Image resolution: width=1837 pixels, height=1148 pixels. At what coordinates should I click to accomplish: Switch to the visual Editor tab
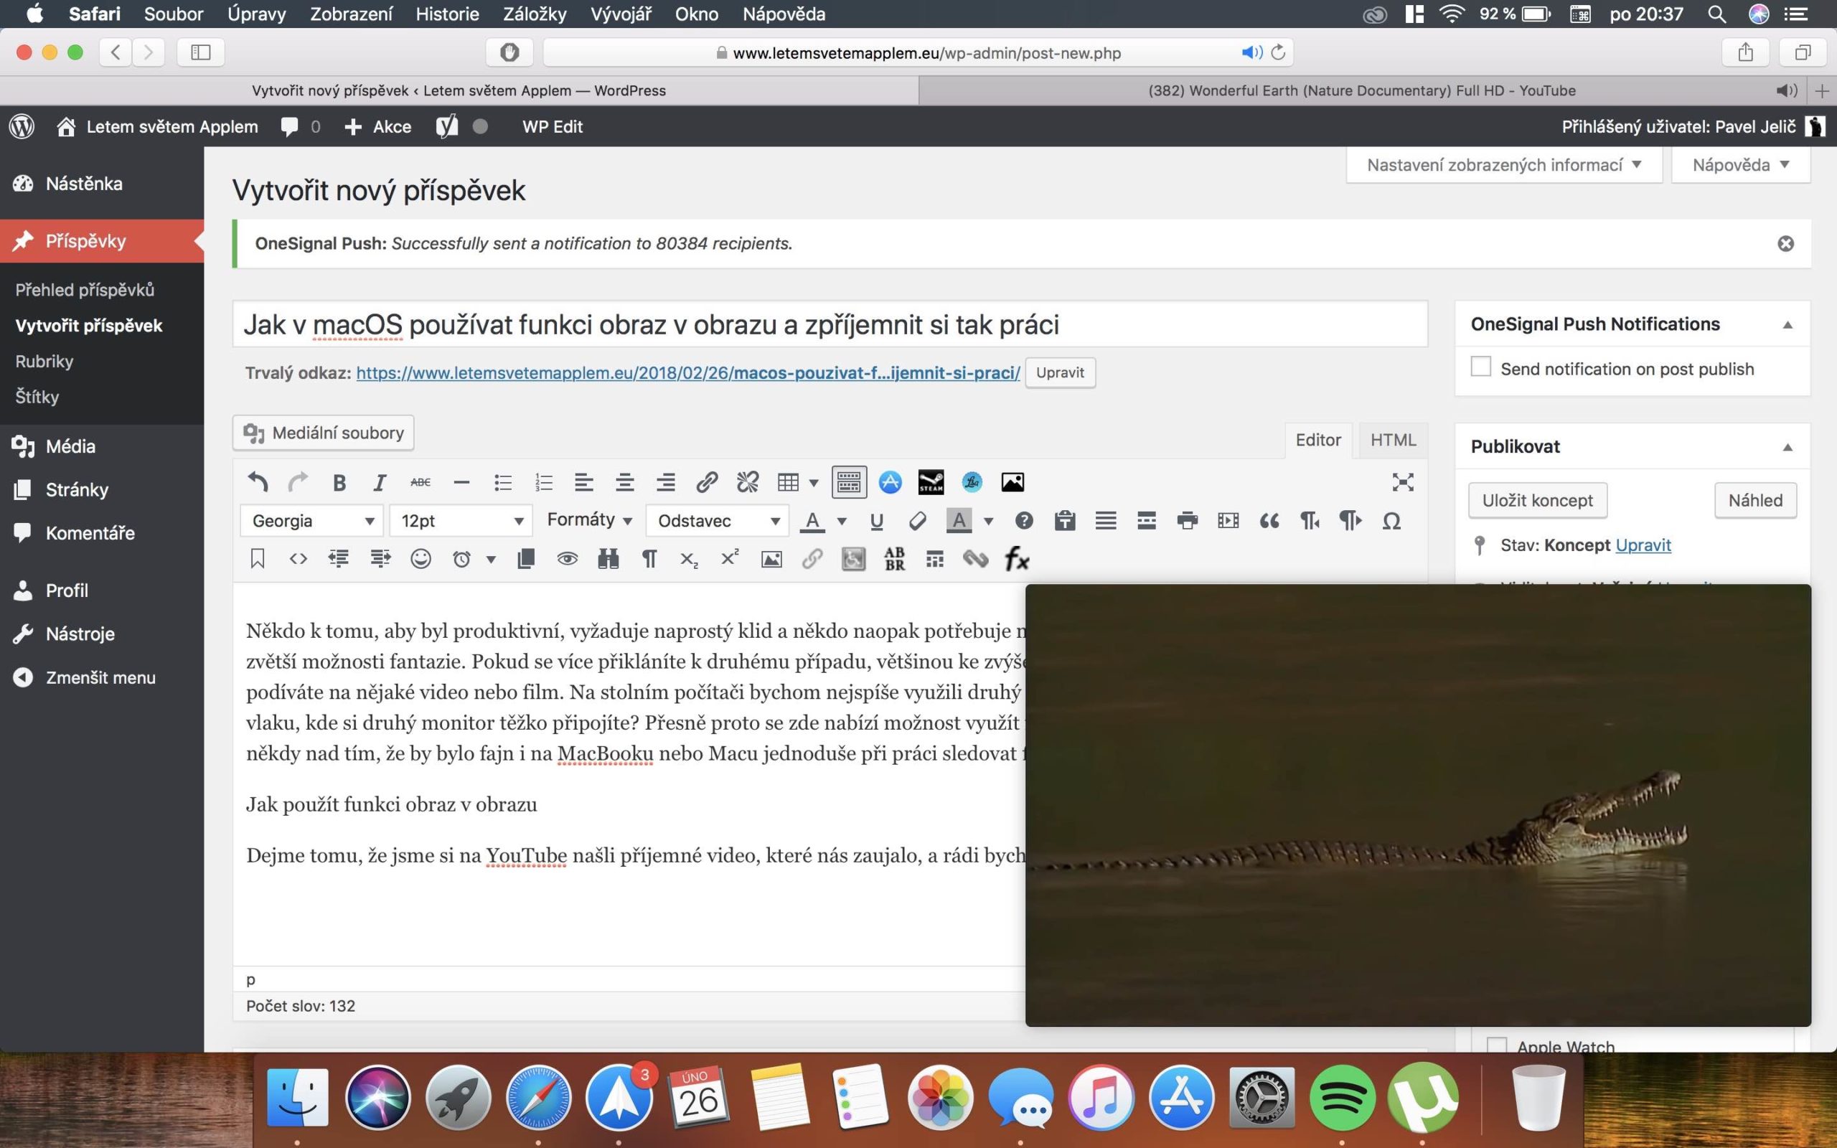pos(1317,440)
